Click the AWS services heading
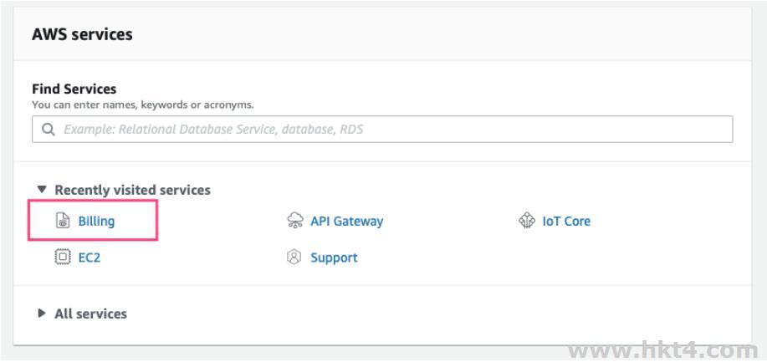767x362 pixels. (82, 34)
